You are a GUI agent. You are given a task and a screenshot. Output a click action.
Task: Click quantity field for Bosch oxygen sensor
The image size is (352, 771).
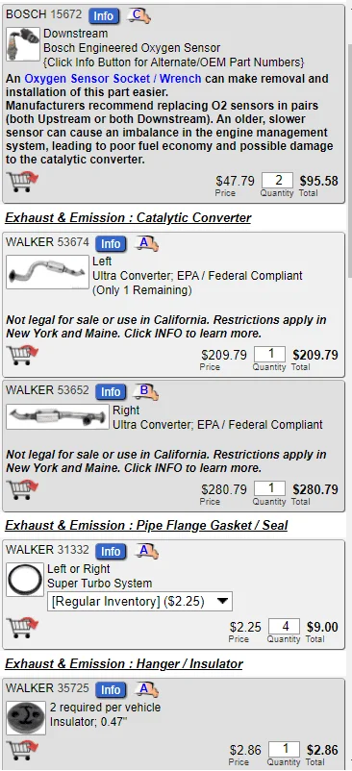[x=277, y=181]
